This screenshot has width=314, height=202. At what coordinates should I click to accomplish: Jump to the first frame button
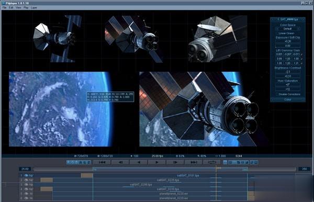tap(102, 162)
